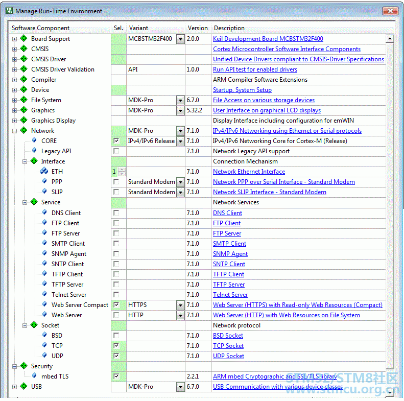Enable the PPP interface checkbox
Image resolution: width=404 pixels, height=401 pixels.
coord(116,182)
